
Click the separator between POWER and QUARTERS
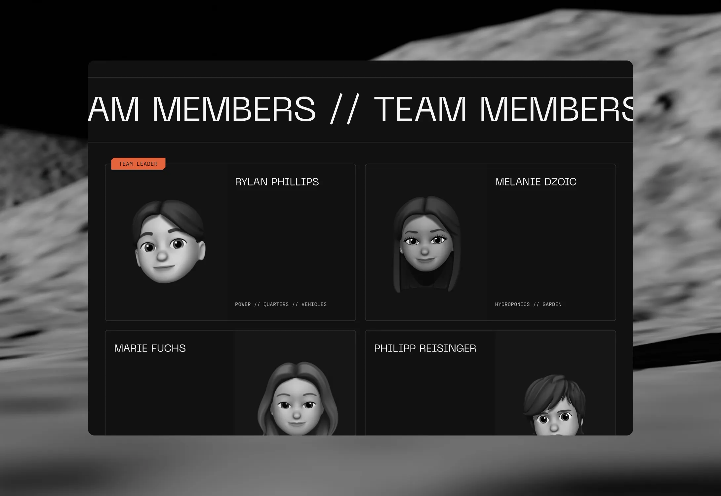pyautogui.click(x=257, y=304)
